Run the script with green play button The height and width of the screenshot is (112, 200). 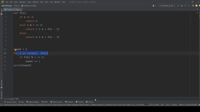click(178, 6)
